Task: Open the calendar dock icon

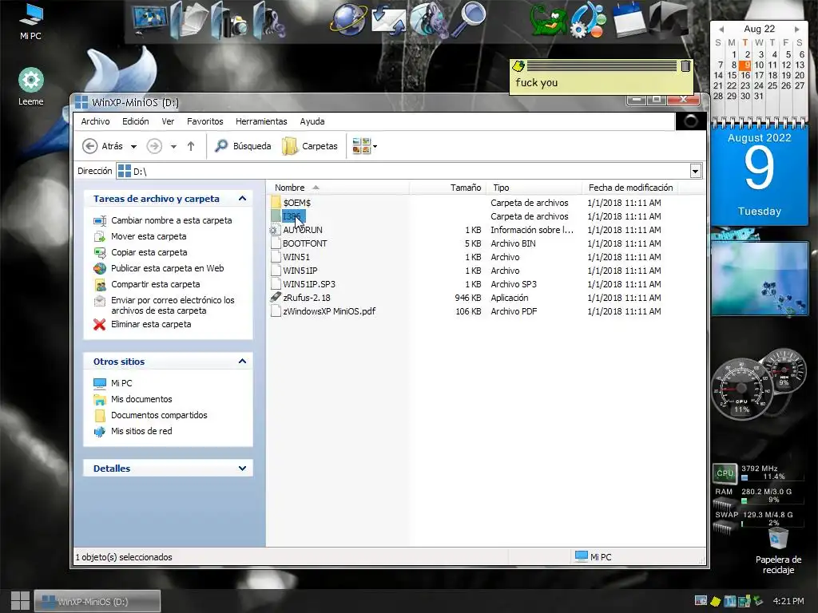Action: tap(629, 20)
